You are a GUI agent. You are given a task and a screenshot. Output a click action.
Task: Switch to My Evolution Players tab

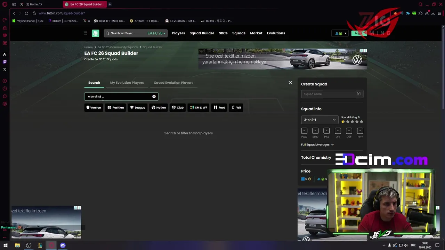tap(127, 83)
